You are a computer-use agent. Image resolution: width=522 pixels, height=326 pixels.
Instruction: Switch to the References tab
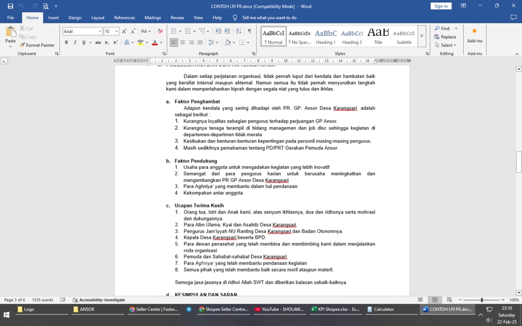tap(124, 17)
